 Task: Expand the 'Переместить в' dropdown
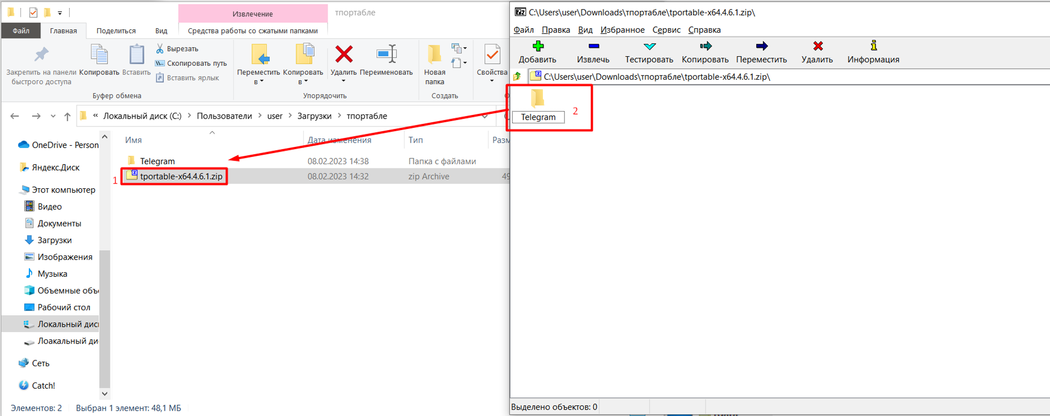tap(258, 82)
